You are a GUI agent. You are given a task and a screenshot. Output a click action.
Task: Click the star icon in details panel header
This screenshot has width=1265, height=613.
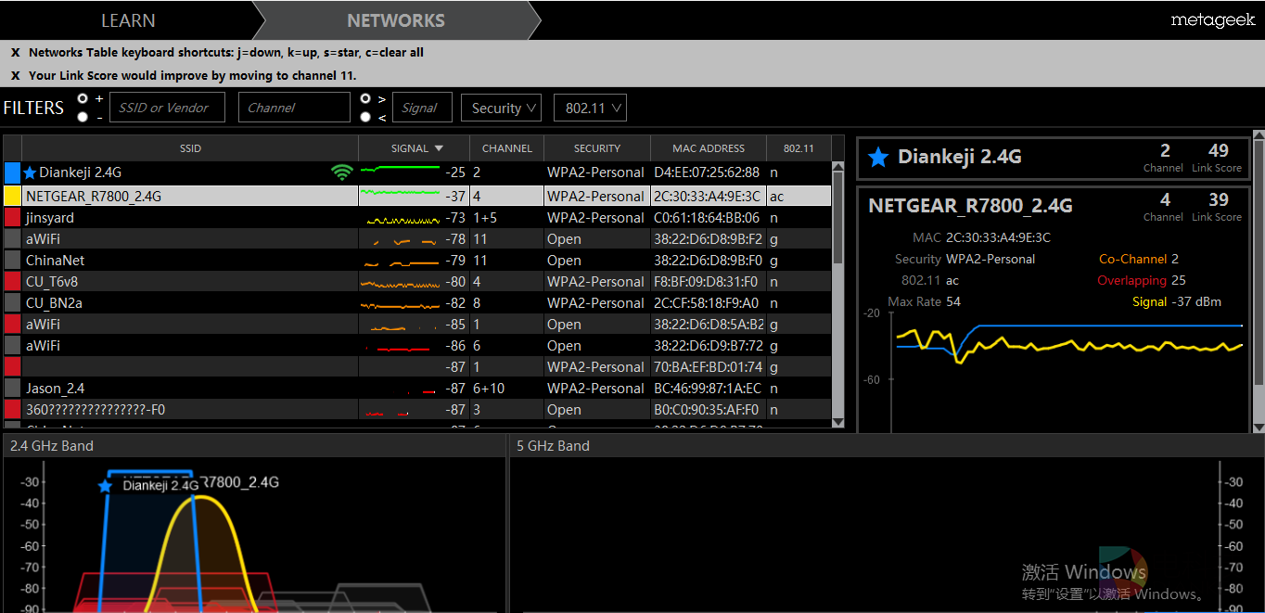(878, 158)
